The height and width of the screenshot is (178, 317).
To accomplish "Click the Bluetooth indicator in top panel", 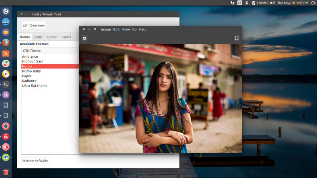I will coord(246,3).
